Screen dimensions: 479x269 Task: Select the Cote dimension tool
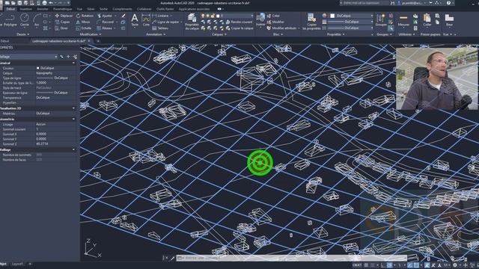click(146, 20)
